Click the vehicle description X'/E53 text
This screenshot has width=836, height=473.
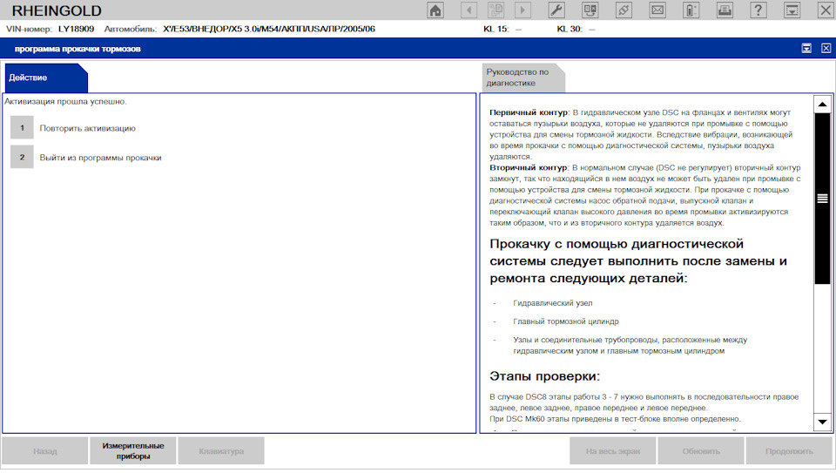(269, 29)
